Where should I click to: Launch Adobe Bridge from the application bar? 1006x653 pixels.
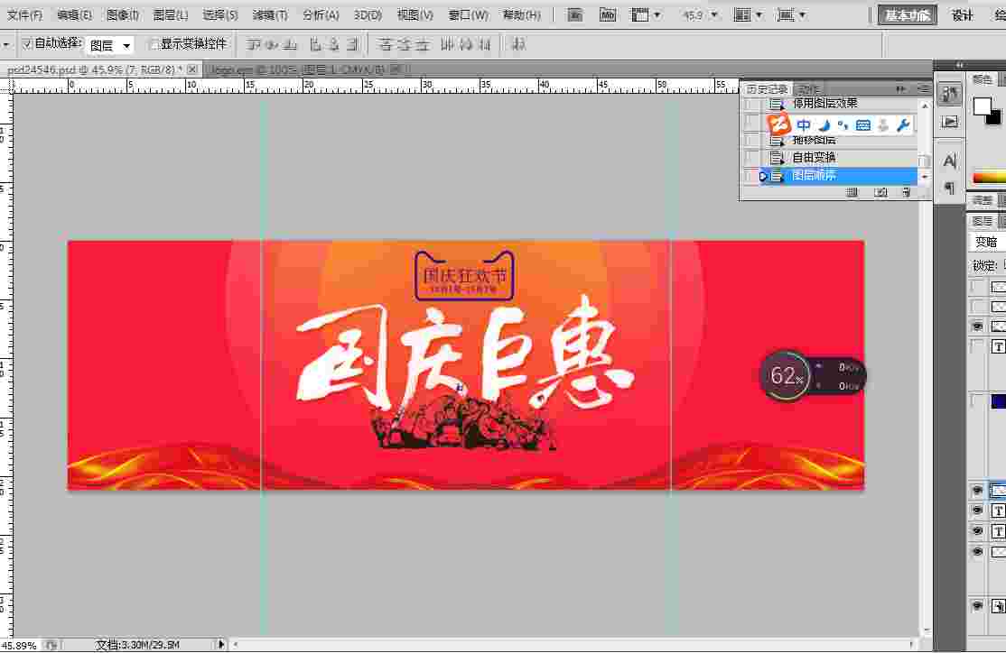(x=573, y=14)
